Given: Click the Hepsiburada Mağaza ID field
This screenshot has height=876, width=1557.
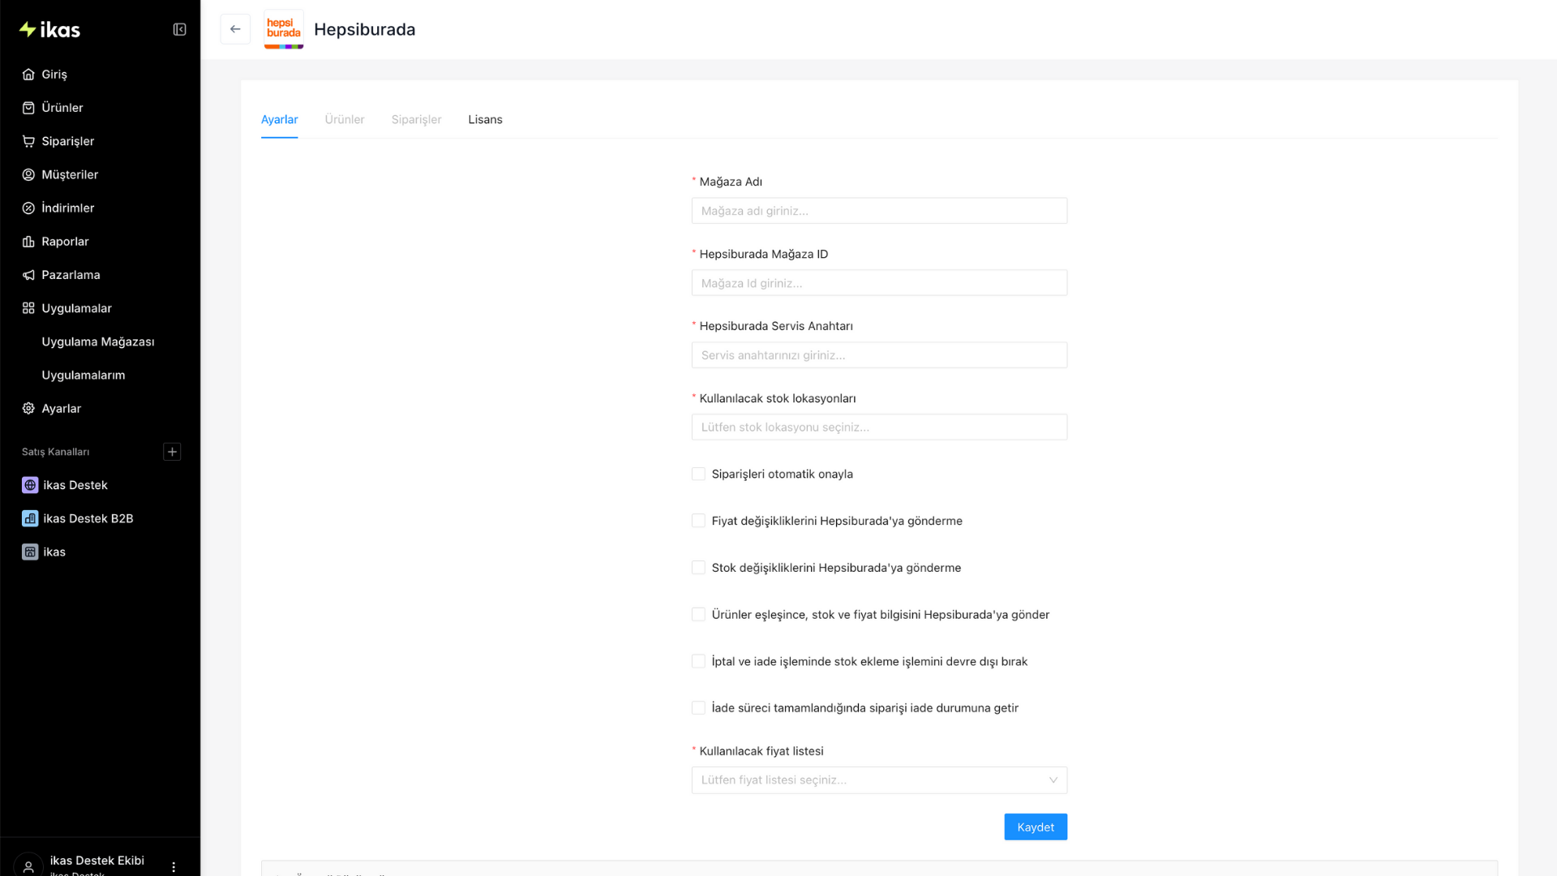Looking at the screenshot, I should [879, 283].
